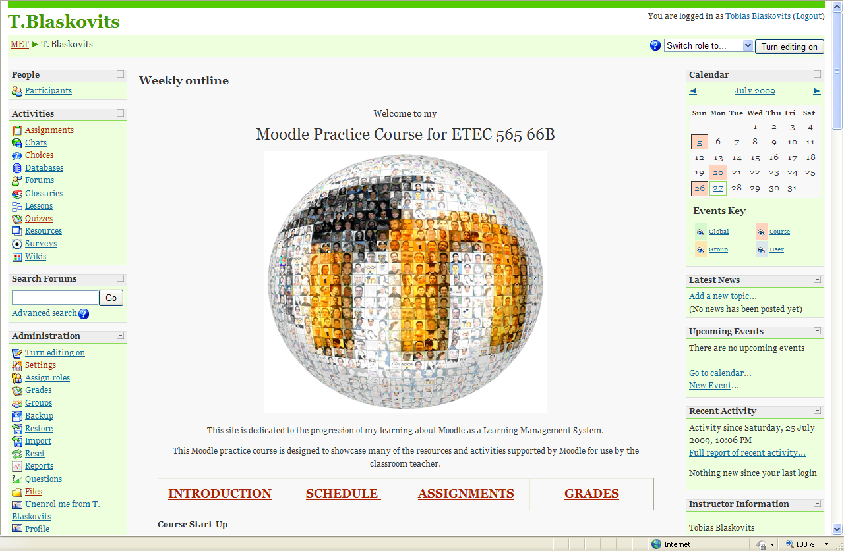This screenshot has height=551, width=844.
Task: Click the Files folder icon
Action: [17, 492]
